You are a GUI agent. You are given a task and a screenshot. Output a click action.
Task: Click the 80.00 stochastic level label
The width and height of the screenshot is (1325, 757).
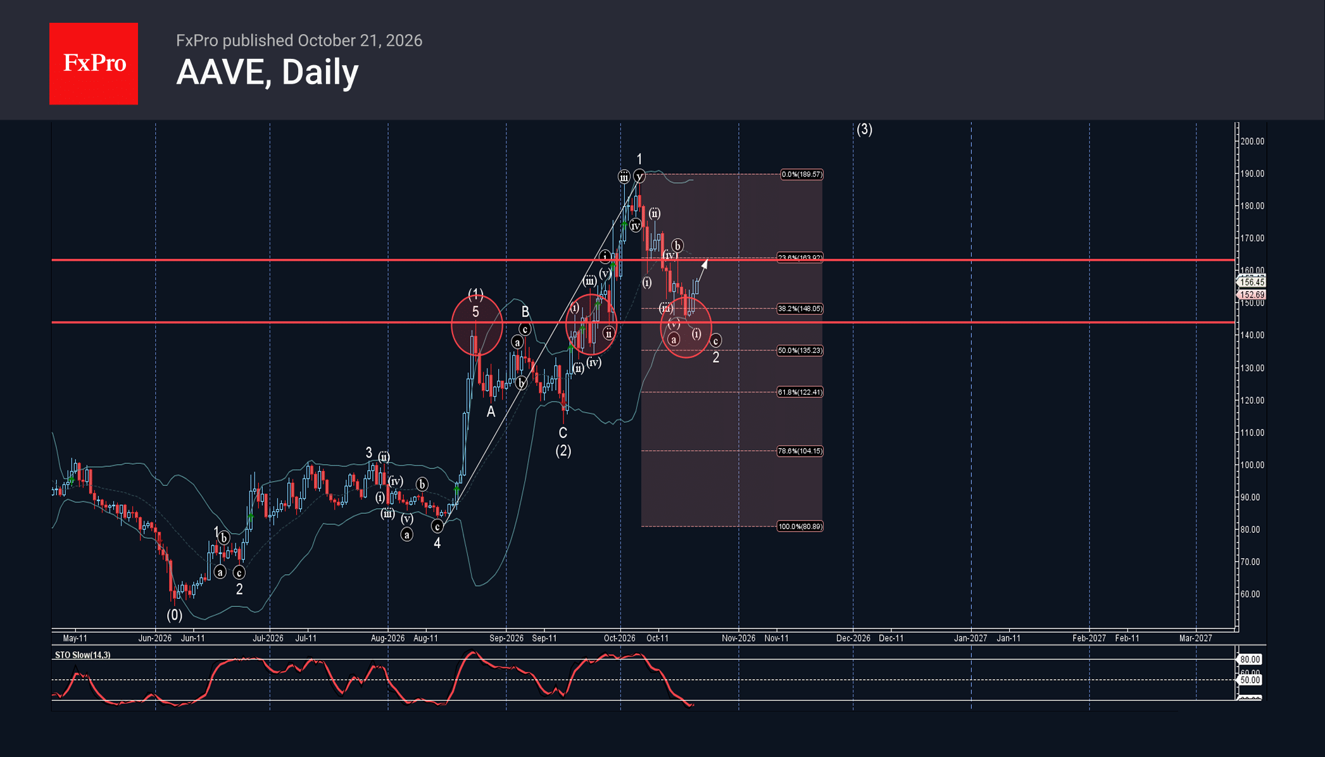coord(1249,660)
